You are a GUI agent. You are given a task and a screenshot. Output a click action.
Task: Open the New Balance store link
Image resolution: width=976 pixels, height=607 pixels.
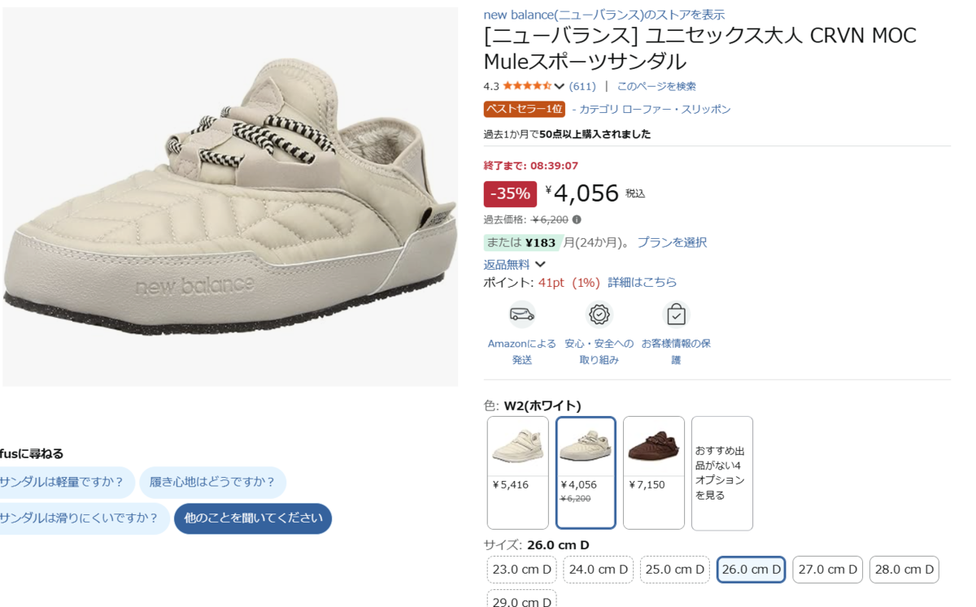[x=603, y=15]
